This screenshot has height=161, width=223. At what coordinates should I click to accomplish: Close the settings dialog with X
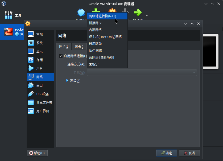[199, 24]
